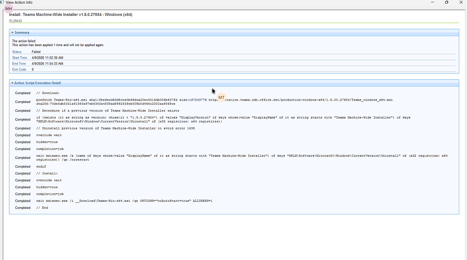Select Start Time value 4/9/2026 11:52:36 AM
This screenshot has height=260, width=467.
(47, 58)
